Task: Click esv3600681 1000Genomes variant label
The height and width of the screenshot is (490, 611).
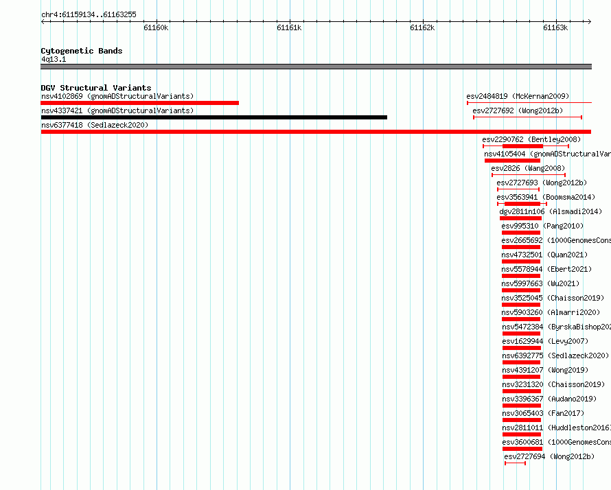Action: (557, 442)
